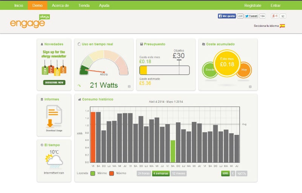Click the Facebook Me gusta button
302x193 pixels.
(227, 16)
